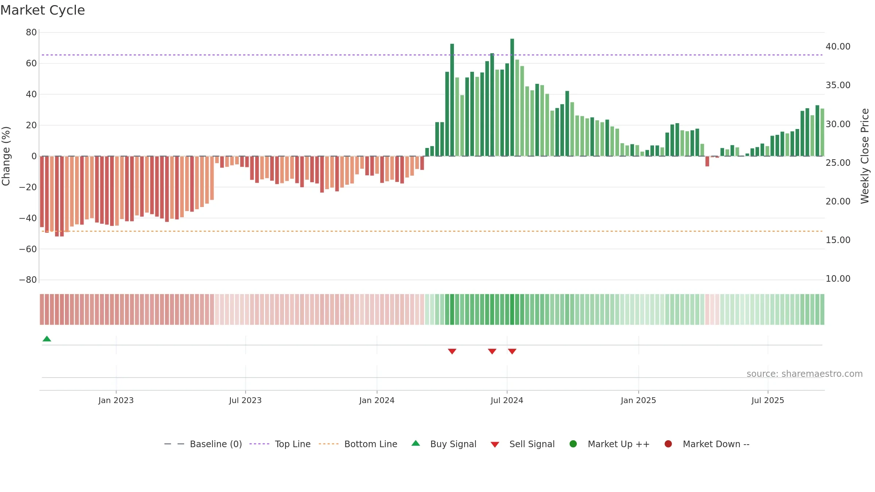Click the orange dotted Bottom Line

[x=432, y=231]
